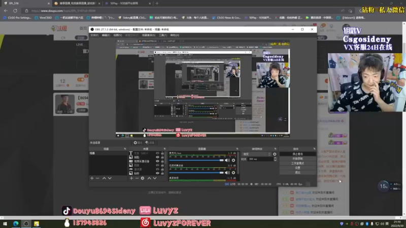Click the transition duration 300 ms field
This screenshot has height=228, width=406.
point(260,159)
